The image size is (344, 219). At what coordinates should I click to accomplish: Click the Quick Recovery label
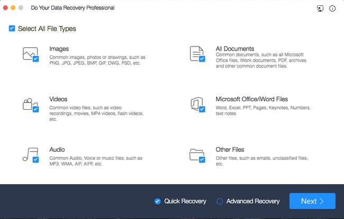tap(185, 201)
